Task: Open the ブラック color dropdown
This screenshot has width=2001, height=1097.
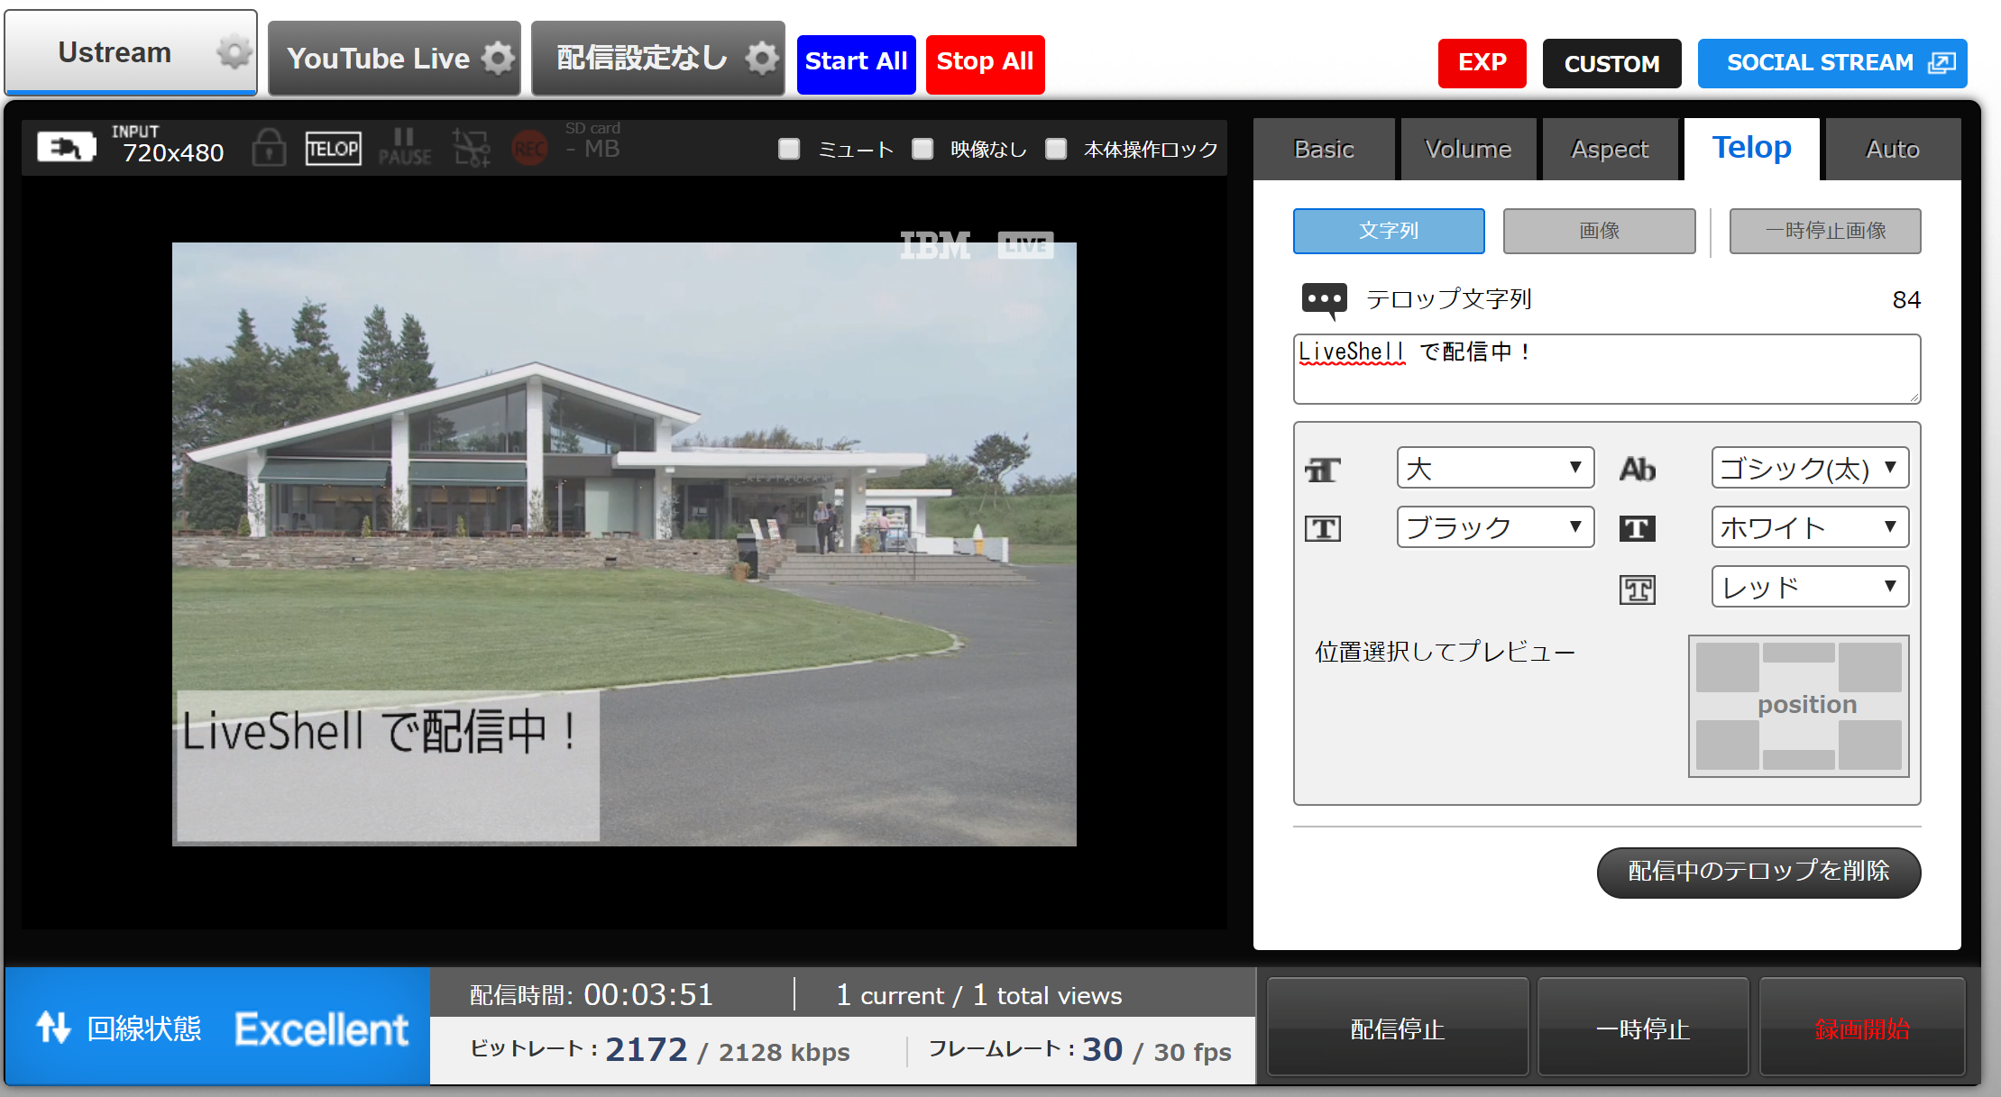Action: (x=1495, y=527)
